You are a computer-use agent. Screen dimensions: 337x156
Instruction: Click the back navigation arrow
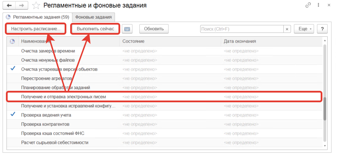pyautogui.click(x=9, y=6)
